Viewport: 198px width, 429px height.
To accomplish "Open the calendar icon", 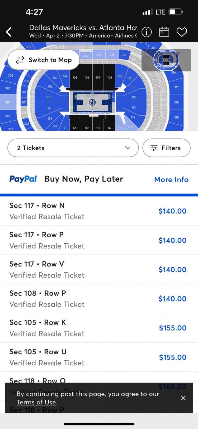I will click(x=164, y=32).
